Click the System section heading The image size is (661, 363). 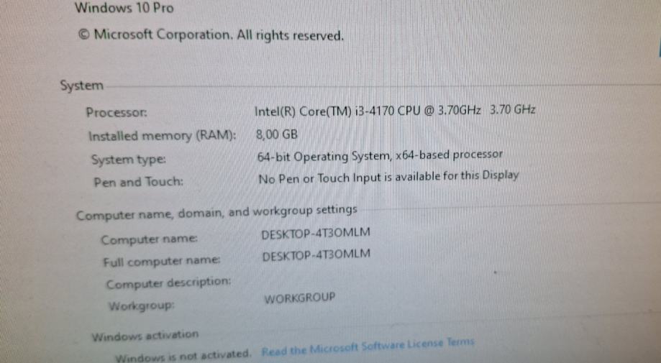point(82,86)
